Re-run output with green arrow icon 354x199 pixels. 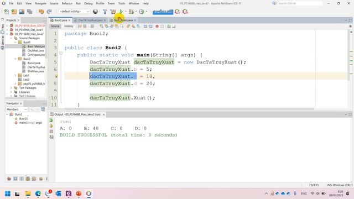click(x=51, y=121)
